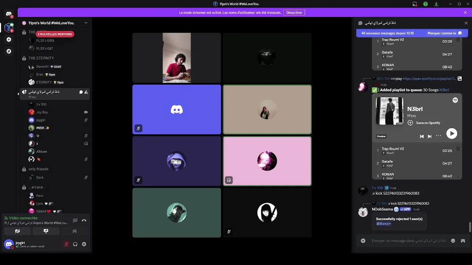Click the noise suppression waveform icon
Screen dimensions: 472x265
coord(75,220)
